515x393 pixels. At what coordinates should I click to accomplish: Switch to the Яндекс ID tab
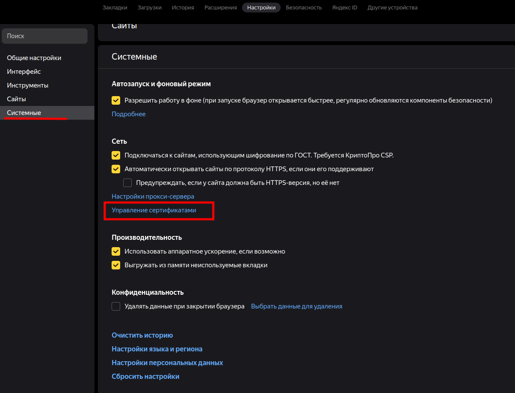[344, 7]
